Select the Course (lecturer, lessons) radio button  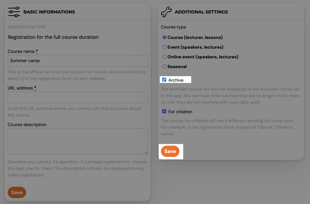[x=164, y=37]
